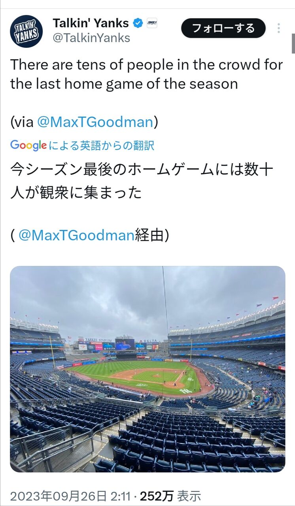Click the による英語からの翻訳 translation label
Image resolution: width=295 pixels, height=506 pixels.
tap(101, 145)
